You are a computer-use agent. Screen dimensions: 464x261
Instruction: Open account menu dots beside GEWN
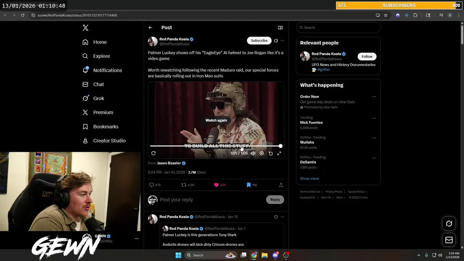[x=137, y=239]
